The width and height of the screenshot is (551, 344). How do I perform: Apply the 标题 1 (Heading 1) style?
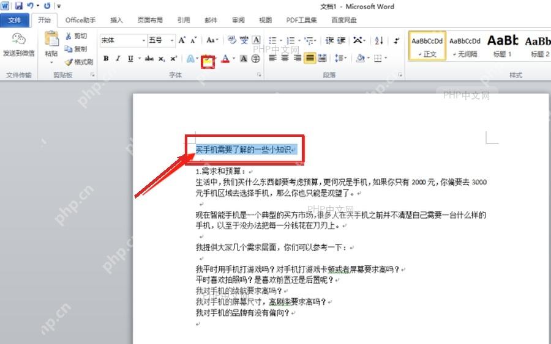click(x=503, y=46)
